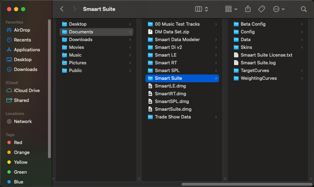
Task: Expand the chevron beside Smaart Data Modeler
Action: pos(216,40)
